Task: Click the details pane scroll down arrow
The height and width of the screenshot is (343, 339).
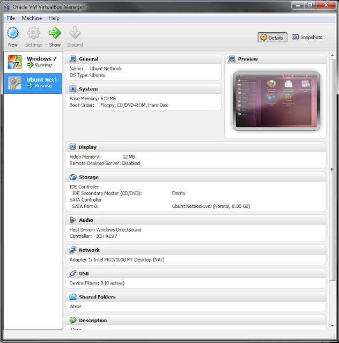Action: 332,326
